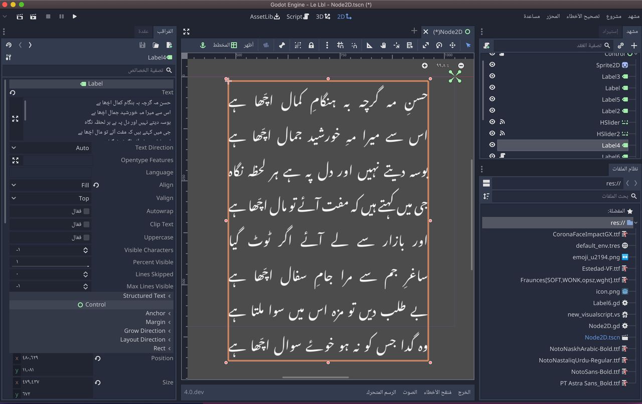Open the inspector history clock icon

click(x=9, y=45)
